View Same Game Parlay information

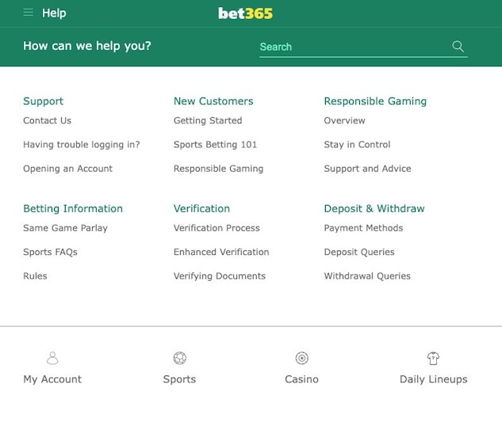pyautogui.click(x=65, y=228)
